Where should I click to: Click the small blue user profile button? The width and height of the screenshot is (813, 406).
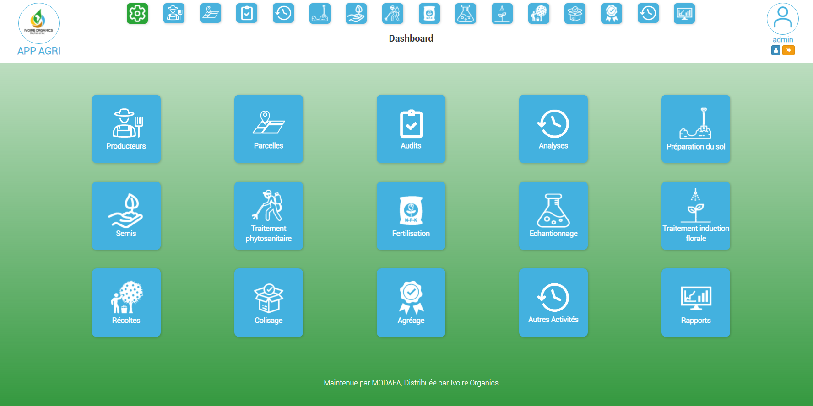tap(776, 50)
